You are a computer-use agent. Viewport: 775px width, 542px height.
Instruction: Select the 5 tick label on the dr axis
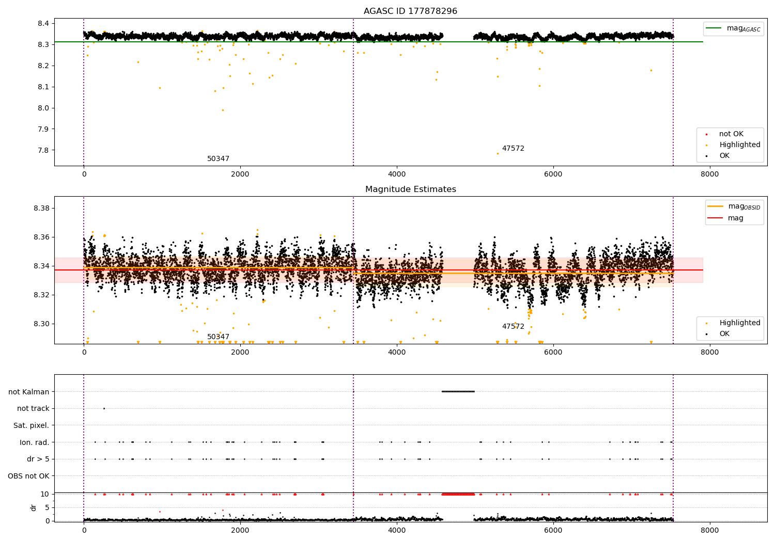47,507
